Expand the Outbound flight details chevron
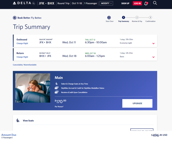This screenshot has height=141, width=172. point(154,43)
